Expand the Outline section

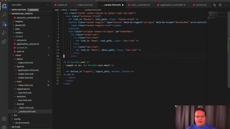point(16,127)
